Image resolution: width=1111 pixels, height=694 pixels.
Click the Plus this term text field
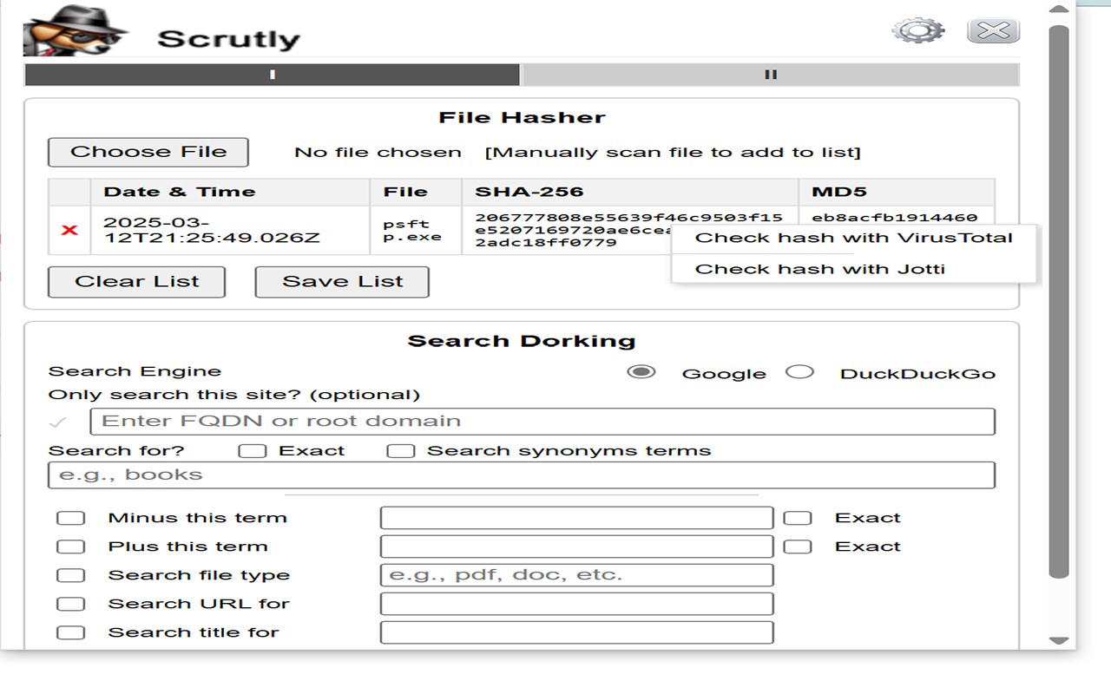[576, 547]
